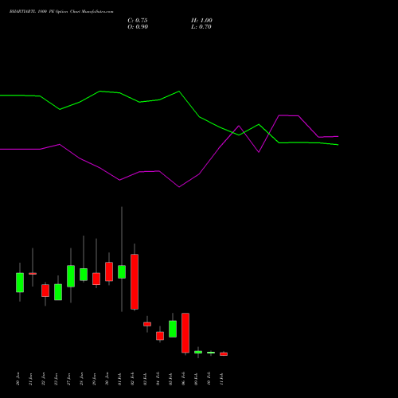Screen dimensions: 398x398
Task: Click the tall red candle above 06 Feb
Action: coord(185,333)
